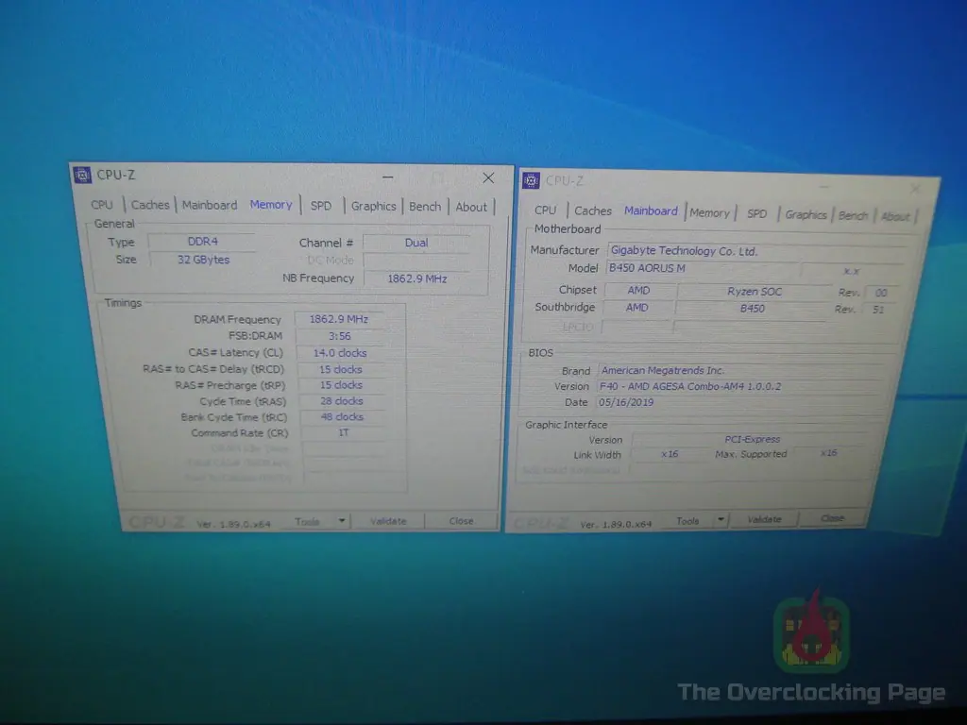The image size is (967, 725).
Task: Close left CPU-Z window with X
Action: click(x=488, y=178)
